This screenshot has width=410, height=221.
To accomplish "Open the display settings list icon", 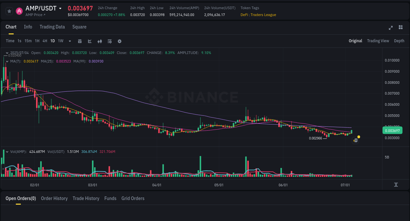I will click(x=109, y=41).
